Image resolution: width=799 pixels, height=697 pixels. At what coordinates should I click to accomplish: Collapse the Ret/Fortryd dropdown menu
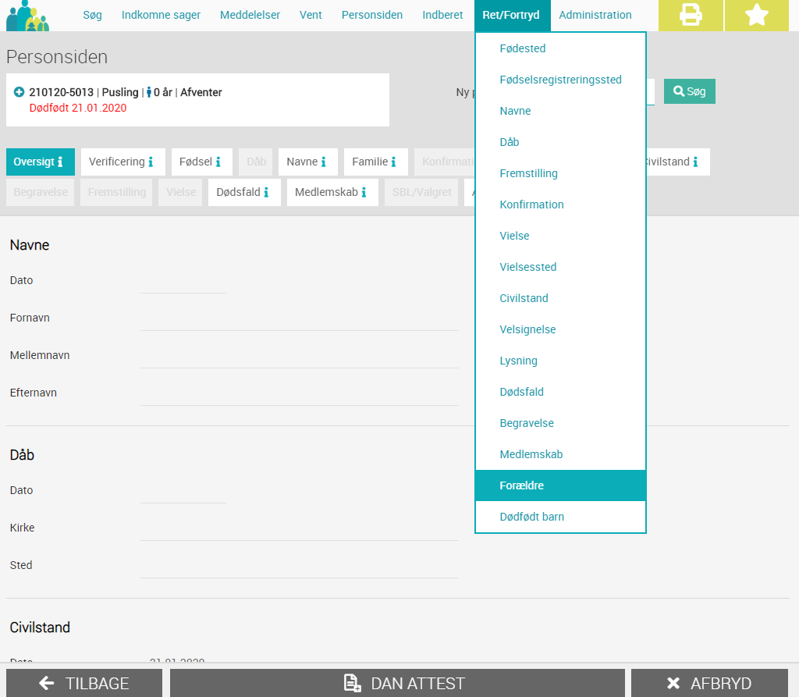click(511, 16)
